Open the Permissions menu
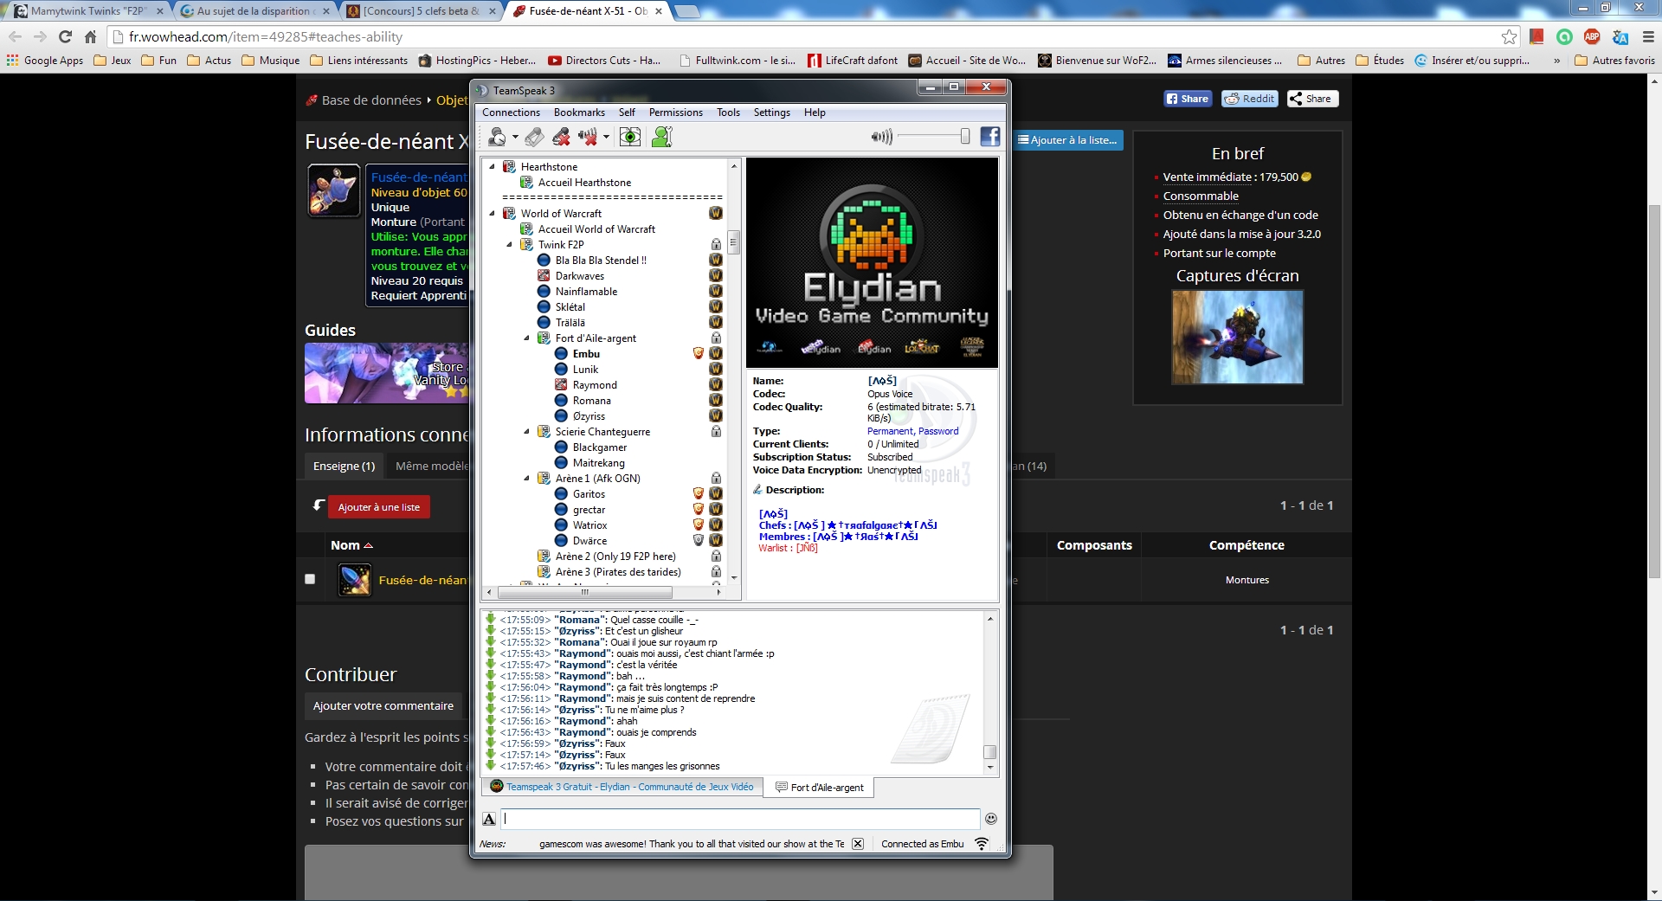Image resolution: width=1662 pixels, height=901 pixels. click(x=675, y=113)
